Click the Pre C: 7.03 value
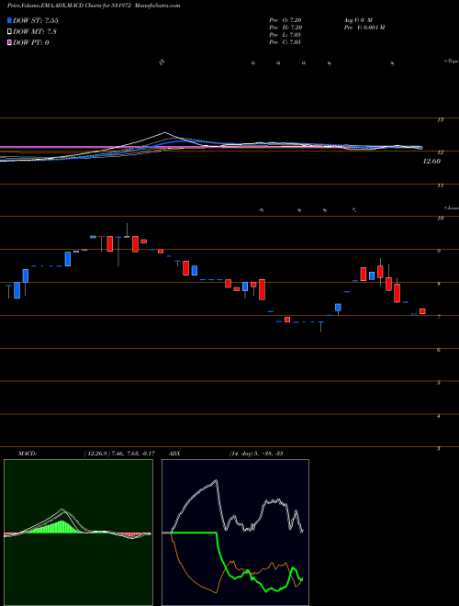Viewport: 459px width, 606px height. pyautogui.click(x=285, y=42)
